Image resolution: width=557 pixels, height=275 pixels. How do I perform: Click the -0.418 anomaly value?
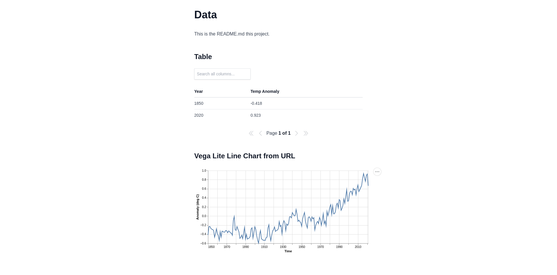[256, 103]
